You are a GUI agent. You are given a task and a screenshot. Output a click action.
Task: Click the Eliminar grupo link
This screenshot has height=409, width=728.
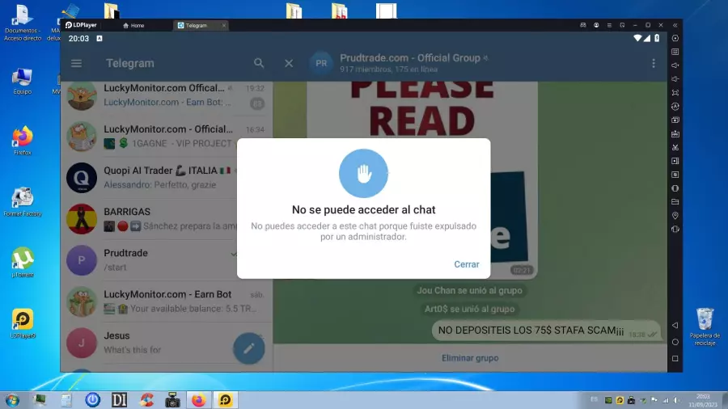pos(470,358)
